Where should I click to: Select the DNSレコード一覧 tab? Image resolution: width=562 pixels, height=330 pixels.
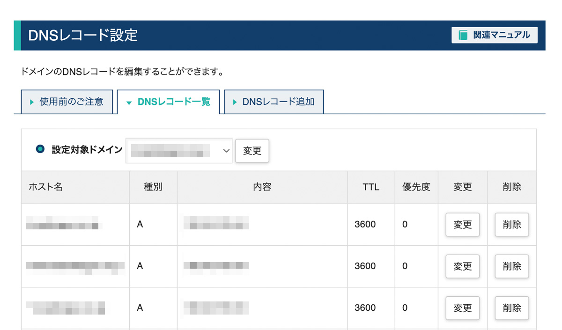click(169, 102)
